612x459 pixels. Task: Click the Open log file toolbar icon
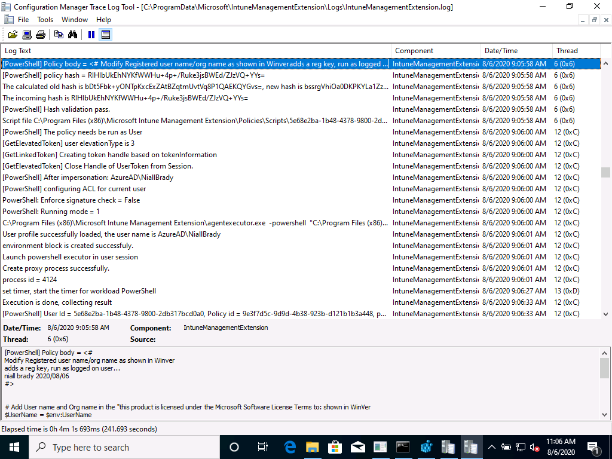point(13,35)
